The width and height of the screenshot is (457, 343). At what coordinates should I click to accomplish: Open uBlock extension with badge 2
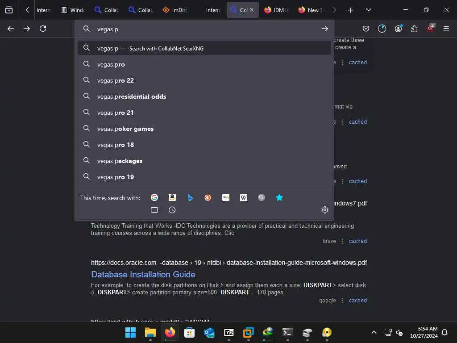(x=431, y=28)
